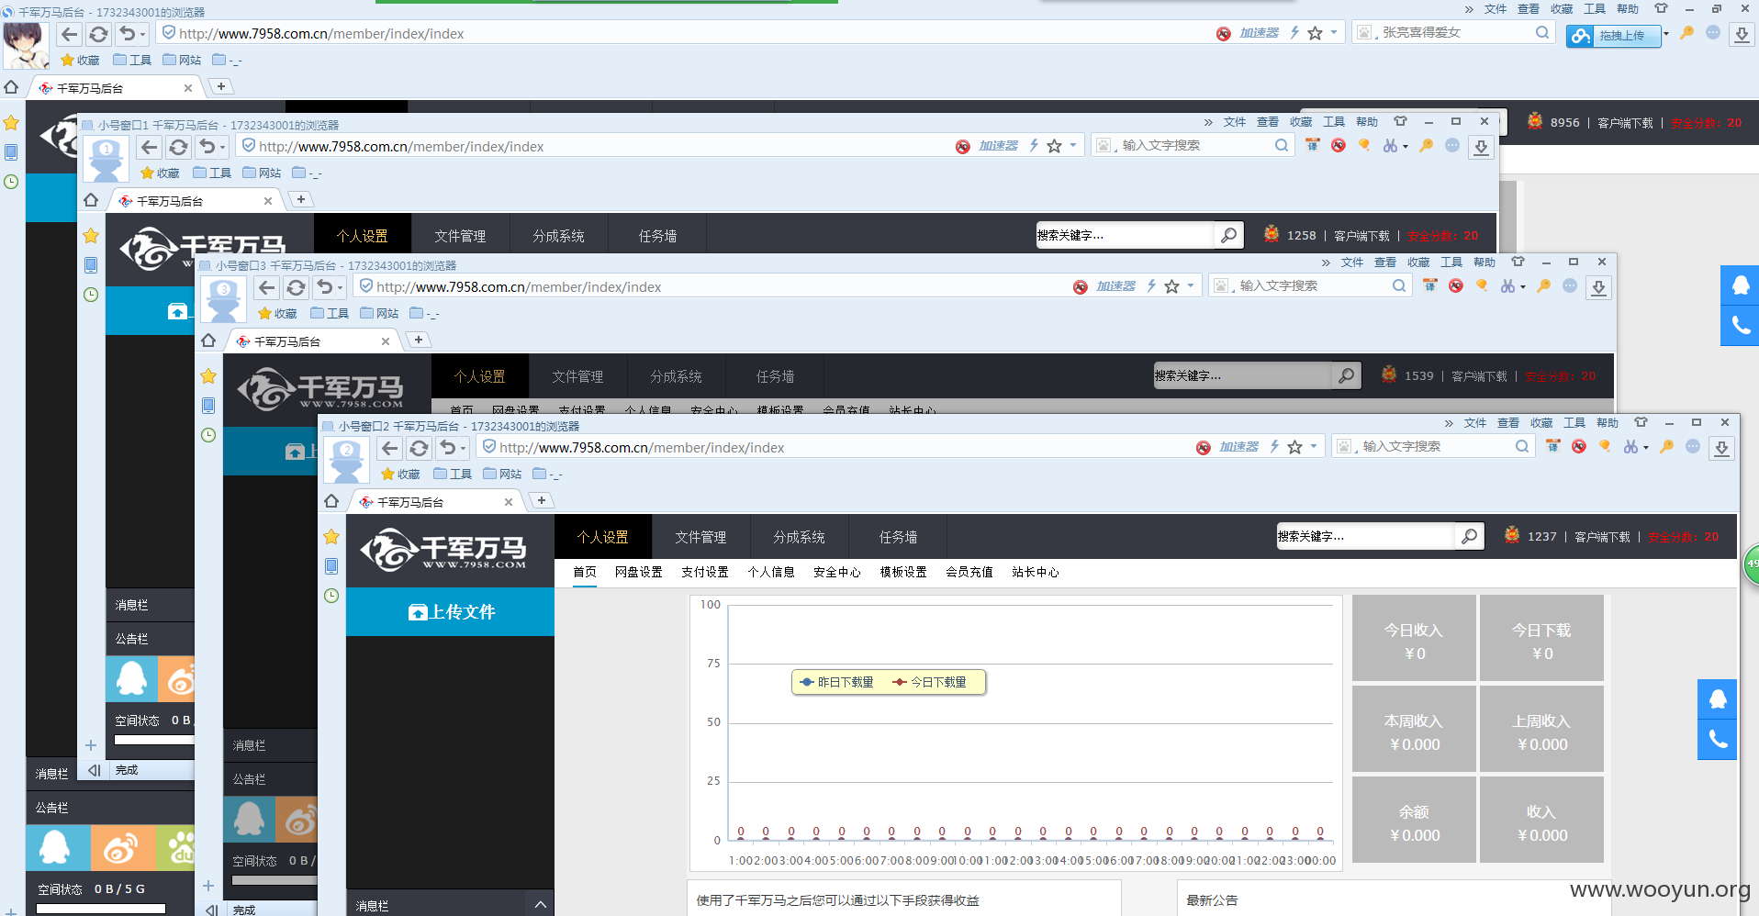Click the browser search magnifier in 小号窗口2

(1522, 446)
